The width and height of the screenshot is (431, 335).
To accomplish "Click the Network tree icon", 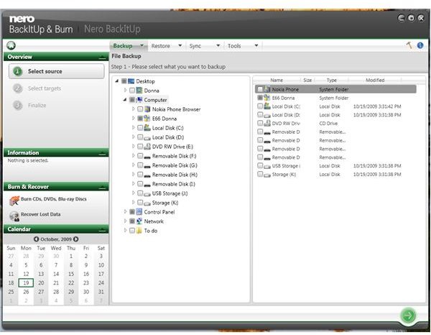I will (139, 221).
